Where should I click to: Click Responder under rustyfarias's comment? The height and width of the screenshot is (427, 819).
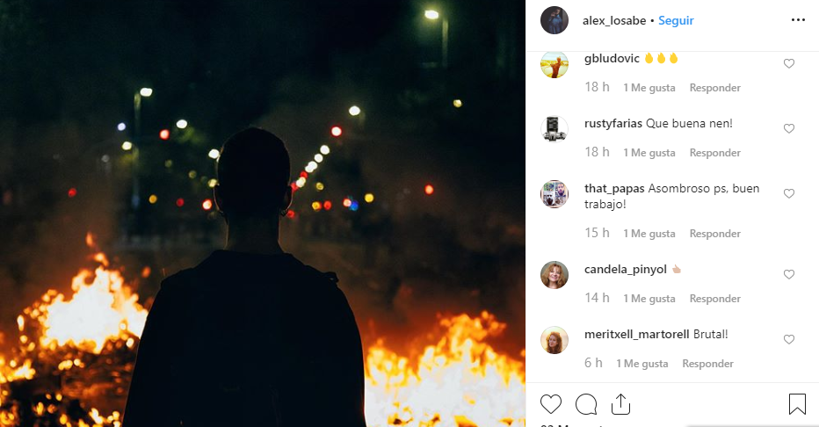pyautogui.click(x=714, y=153)
